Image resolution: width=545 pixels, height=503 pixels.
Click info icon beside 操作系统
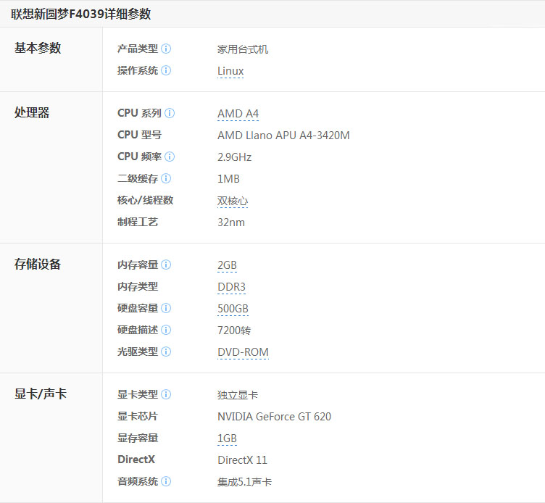click(166, 70)
